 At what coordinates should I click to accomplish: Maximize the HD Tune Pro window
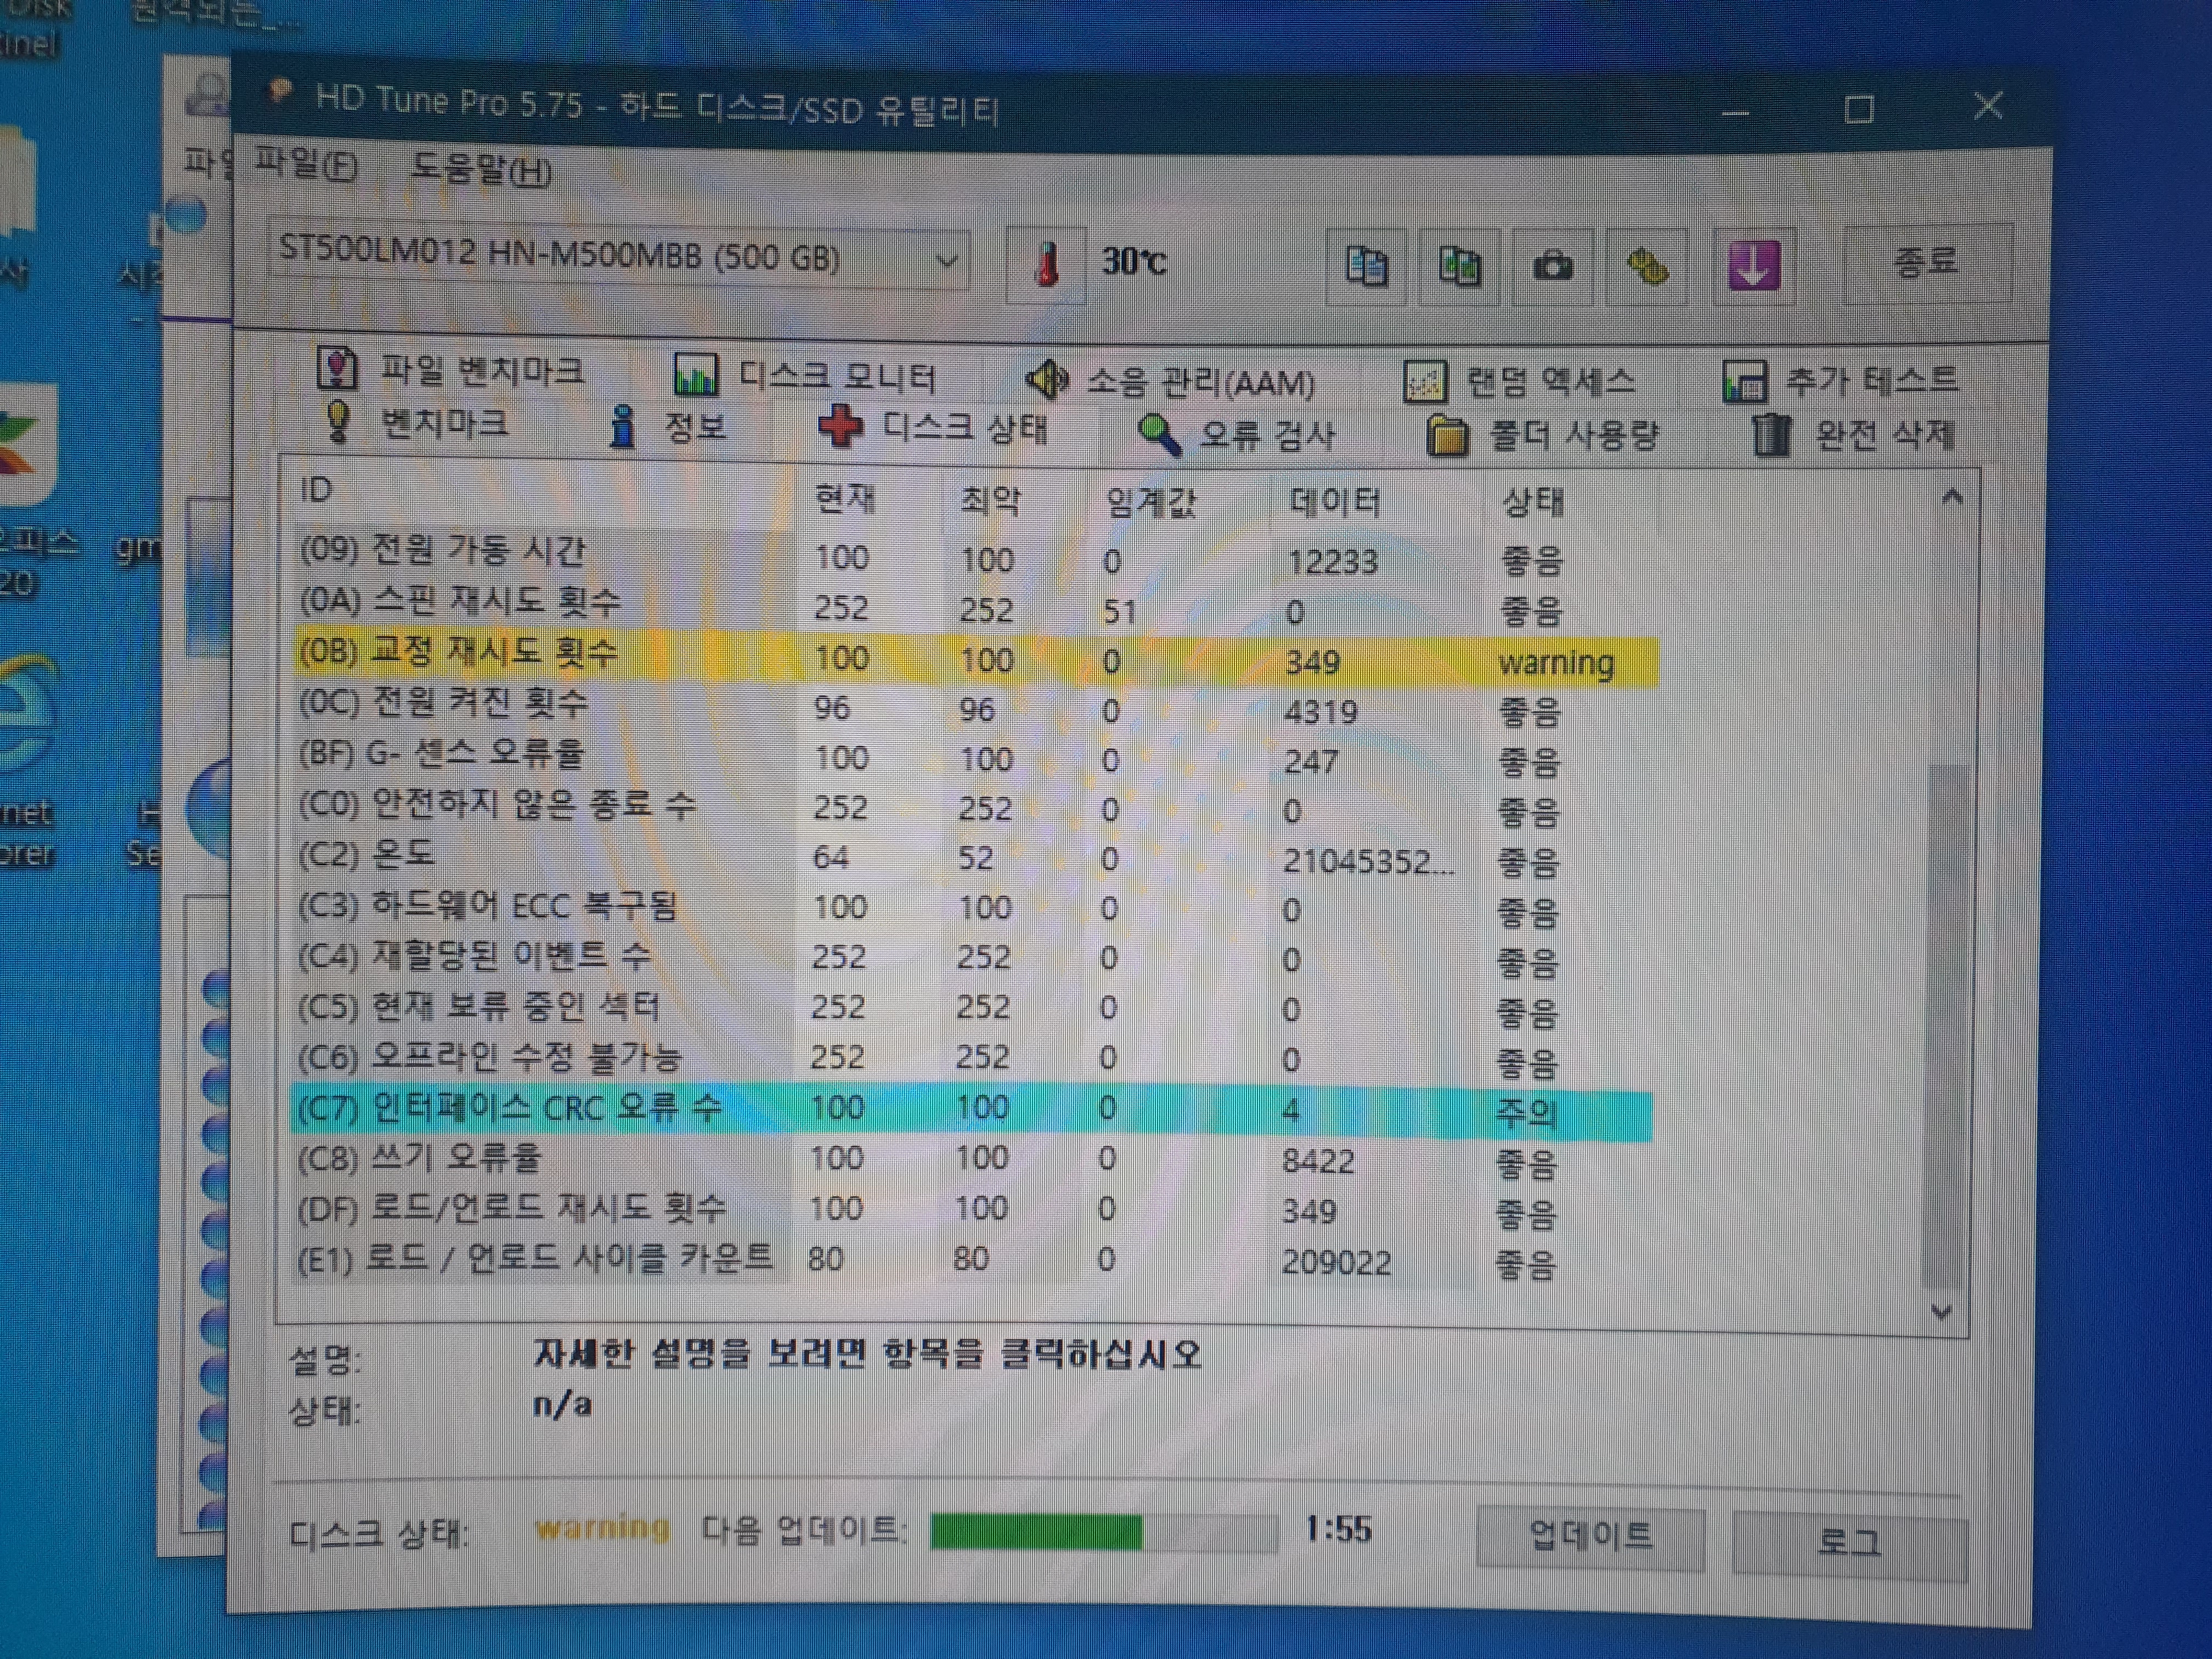(1859, 109)
